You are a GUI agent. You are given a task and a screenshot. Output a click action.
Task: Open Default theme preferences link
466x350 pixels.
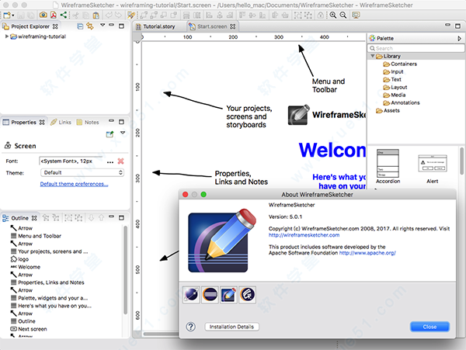tap(74, 184)
